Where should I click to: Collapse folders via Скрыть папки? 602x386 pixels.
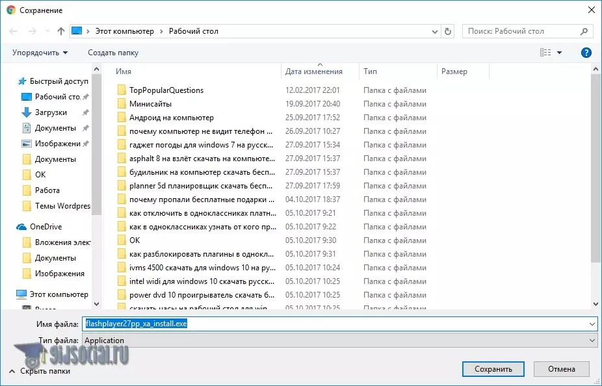39,371
